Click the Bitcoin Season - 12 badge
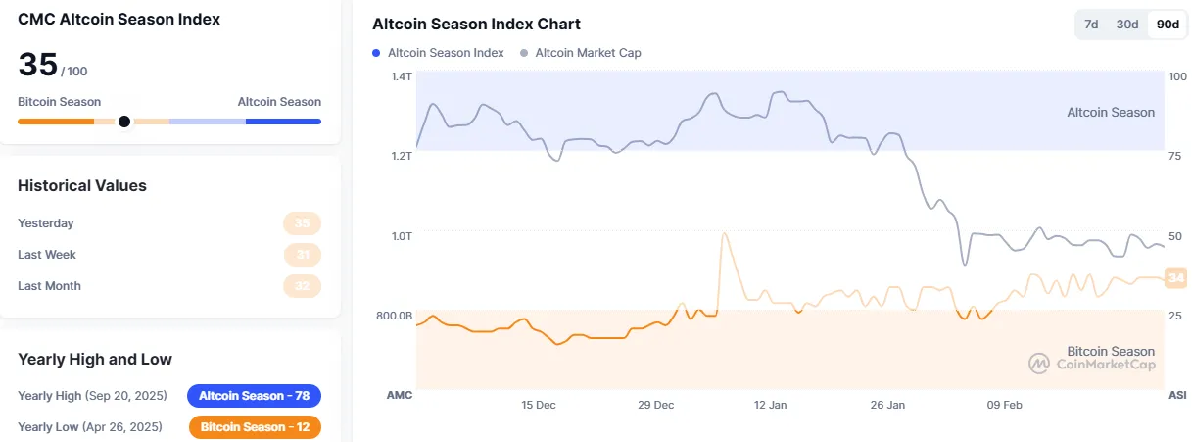Viewport: 1192px width, 442px height. pyautogui.click(x=254, y=427)
